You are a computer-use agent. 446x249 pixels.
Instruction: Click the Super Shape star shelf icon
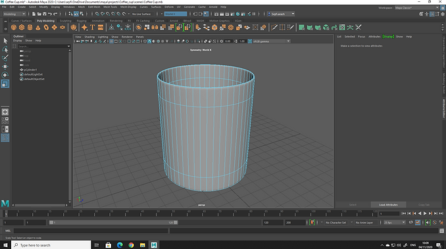84,28
